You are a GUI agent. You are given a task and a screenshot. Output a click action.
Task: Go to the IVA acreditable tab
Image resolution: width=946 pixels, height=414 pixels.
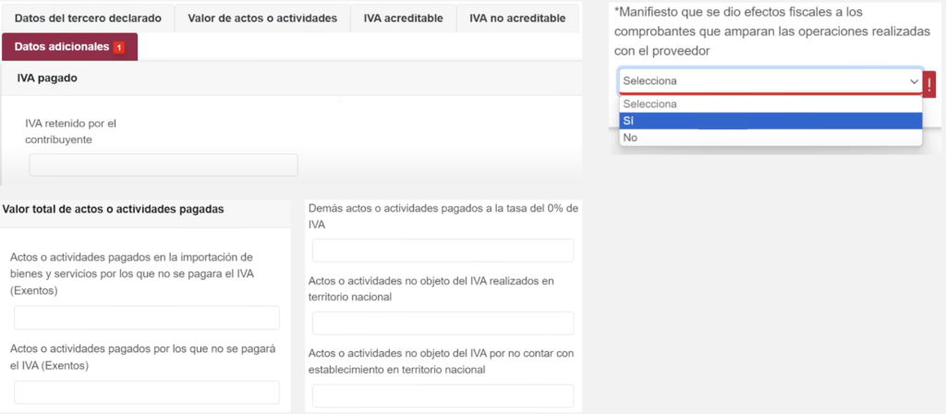click(x=403, y=18)
